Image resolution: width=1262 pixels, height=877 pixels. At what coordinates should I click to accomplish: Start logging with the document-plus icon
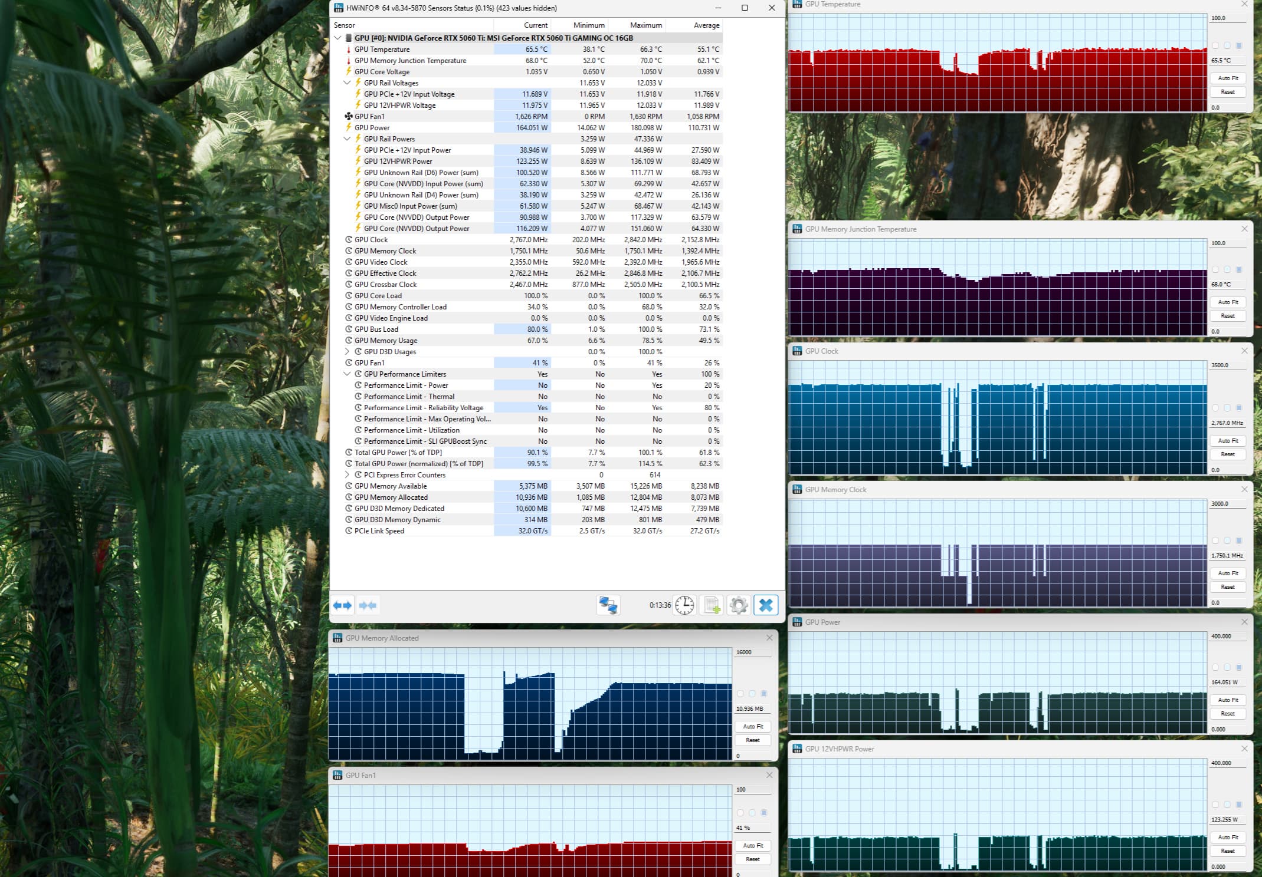click(712, 605)
